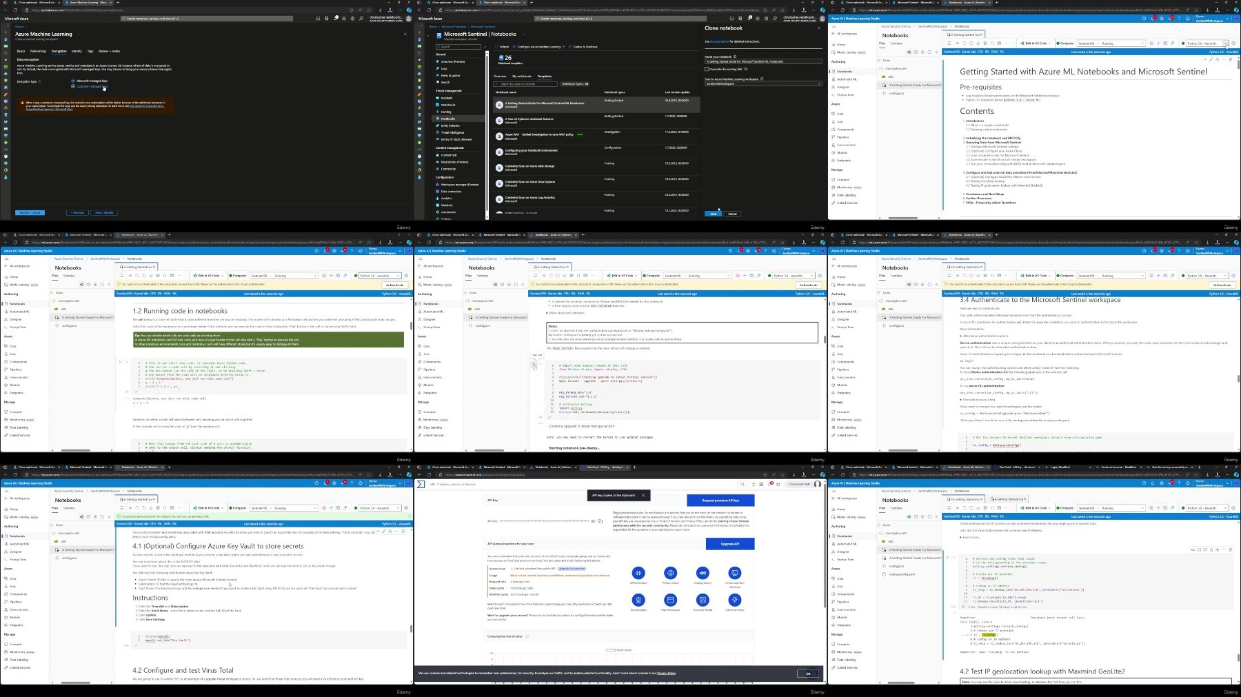
Task: Reveal the hidden VirusTotal API key via the eye icon
Action: (x=593, y=521)
